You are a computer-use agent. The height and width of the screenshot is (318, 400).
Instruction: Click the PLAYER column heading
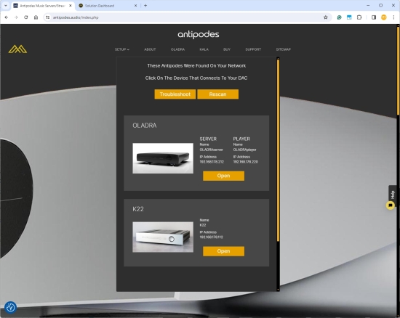[x=241, y=139]
